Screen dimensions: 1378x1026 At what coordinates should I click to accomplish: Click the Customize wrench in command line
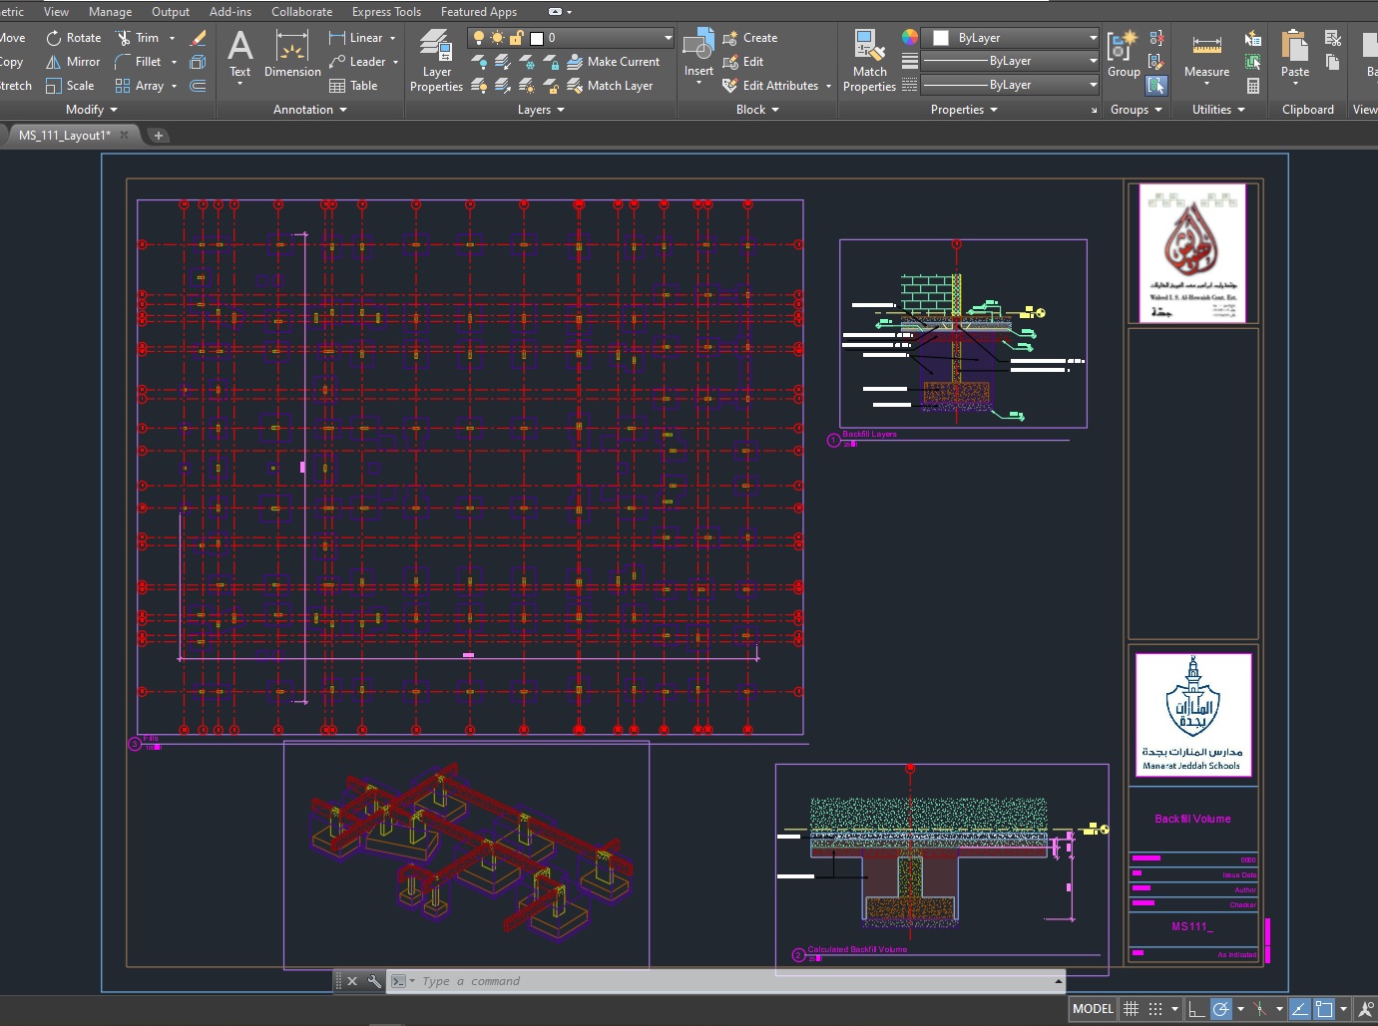(374, 981)
